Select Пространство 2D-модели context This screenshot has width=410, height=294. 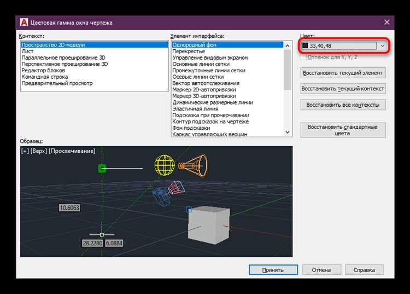tap(94, 45)
